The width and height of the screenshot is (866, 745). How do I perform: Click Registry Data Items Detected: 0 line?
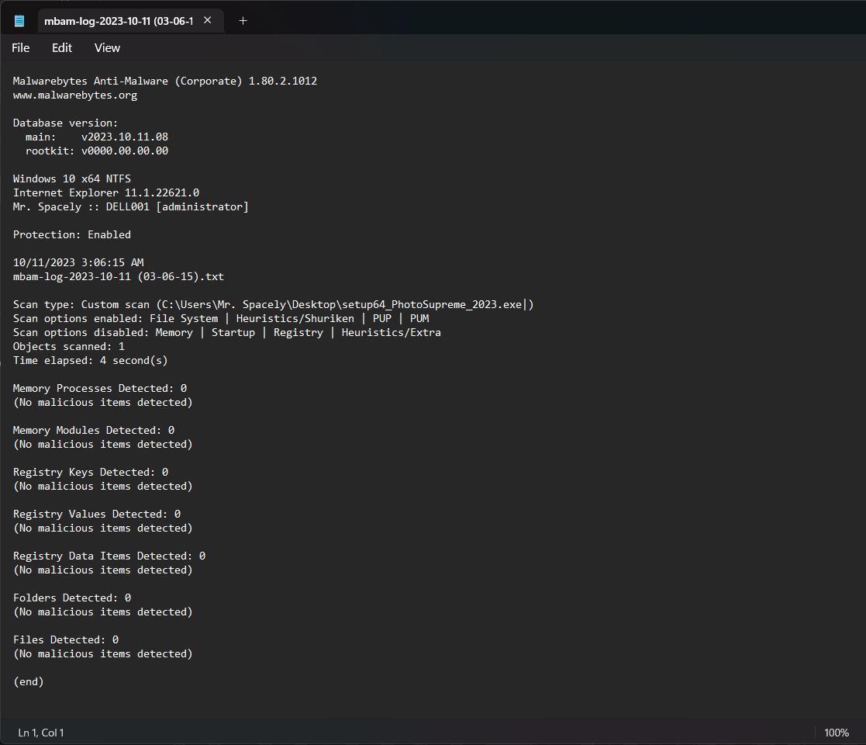[109, 556]
